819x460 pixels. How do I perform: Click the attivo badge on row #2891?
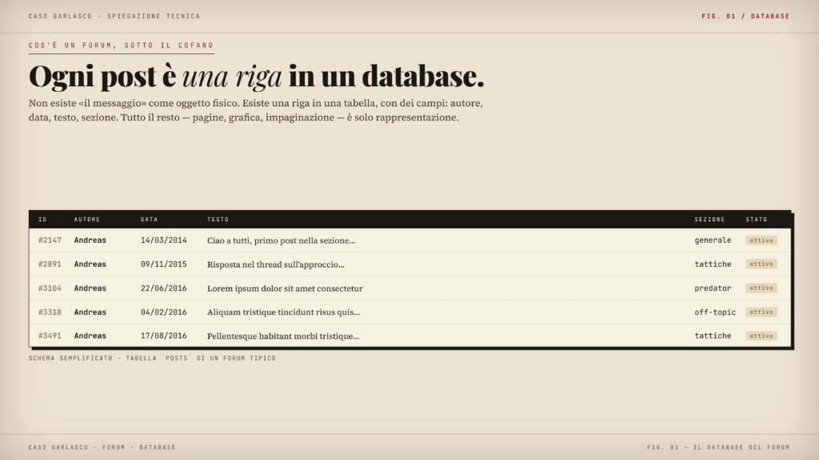(x=761, y=264)
